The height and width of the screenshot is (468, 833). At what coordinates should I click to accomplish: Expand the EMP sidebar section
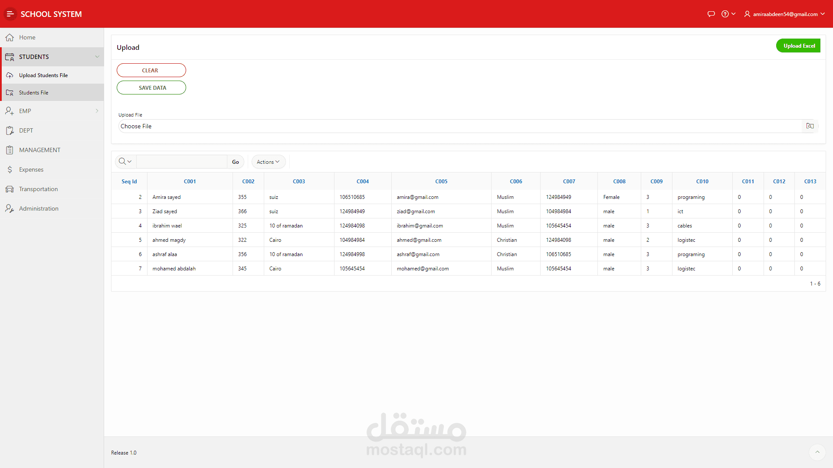pyautogui.click(x=96, y=111)
